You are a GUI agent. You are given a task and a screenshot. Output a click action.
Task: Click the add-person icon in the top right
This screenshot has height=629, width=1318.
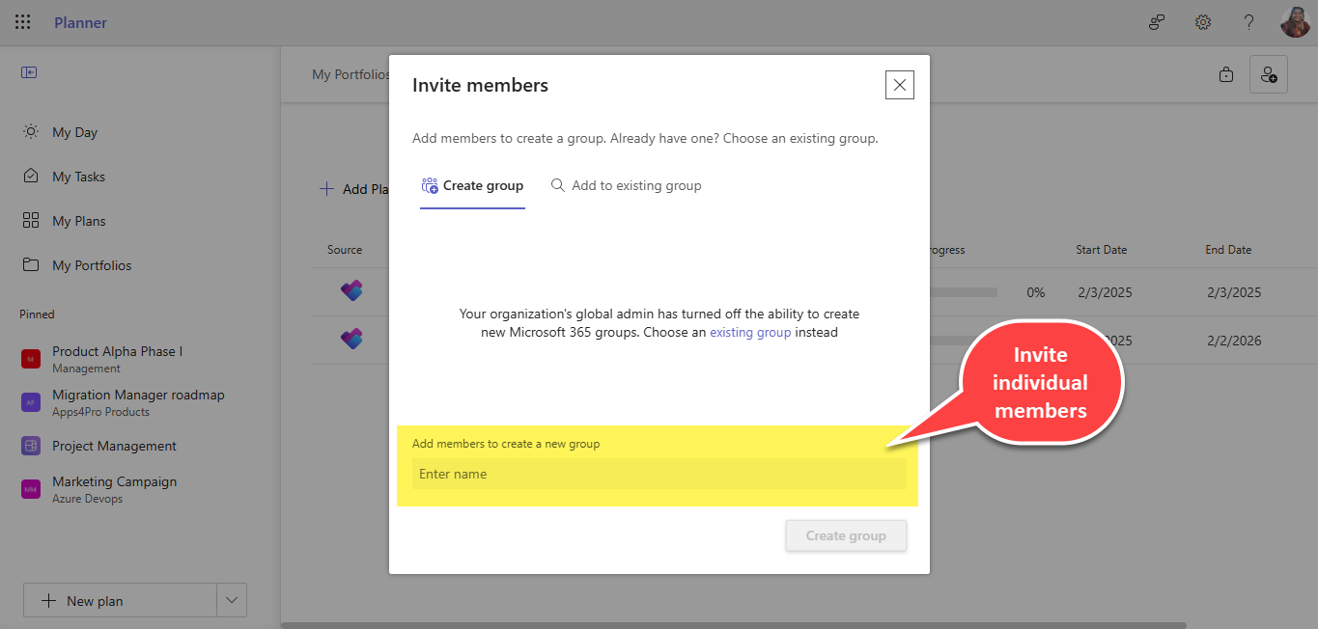point(1268,73)
